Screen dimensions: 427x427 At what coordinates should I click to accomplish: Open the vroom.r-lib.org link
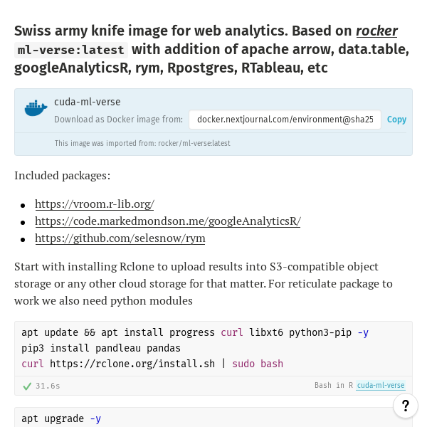click(x=95, y=204)
